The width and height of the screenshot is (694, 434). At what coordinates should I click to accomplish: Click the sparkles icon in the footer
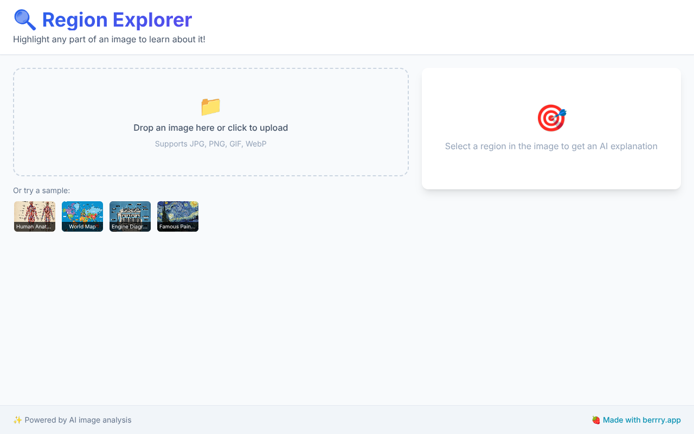[x=17, y=419]
